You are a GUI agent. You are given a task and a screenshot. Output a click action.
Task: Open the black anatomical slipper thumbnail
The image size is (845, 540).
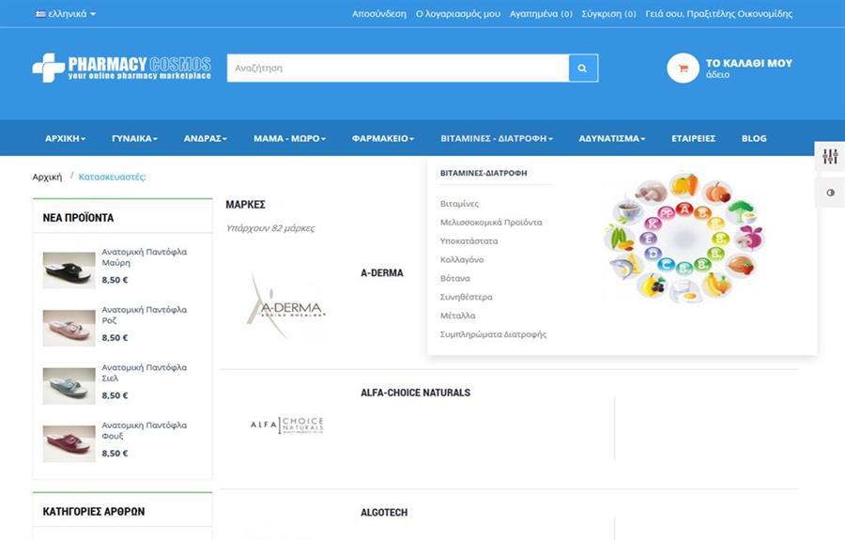[69, 270]
